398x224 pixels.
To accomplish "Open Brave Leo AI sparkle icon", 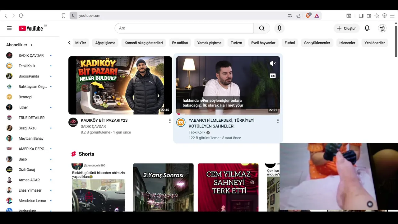I will (x=377, y=16).
